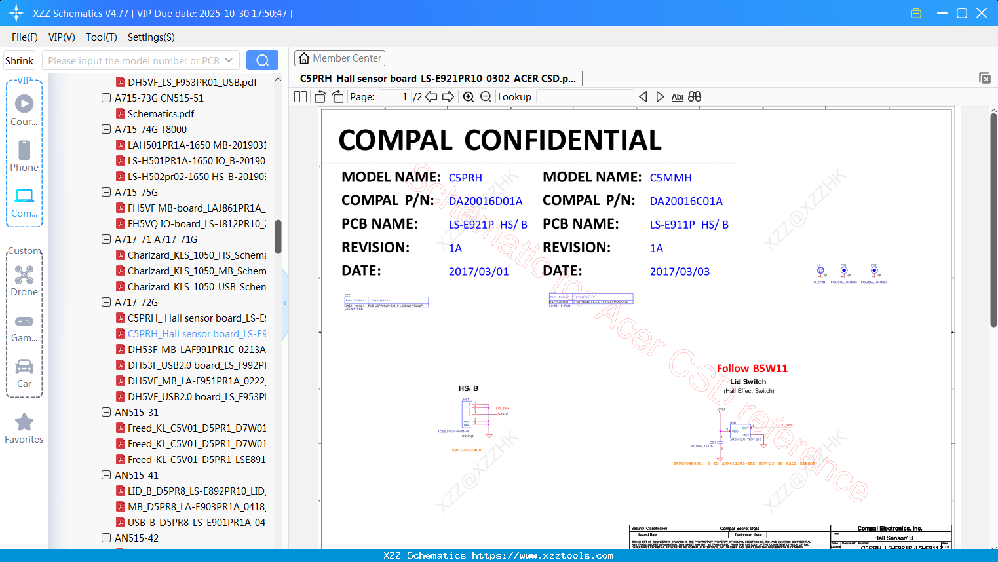Collapse the A715-74G T8000 folder
Viewport: 998px width, 562px height.
click(106, 129)
